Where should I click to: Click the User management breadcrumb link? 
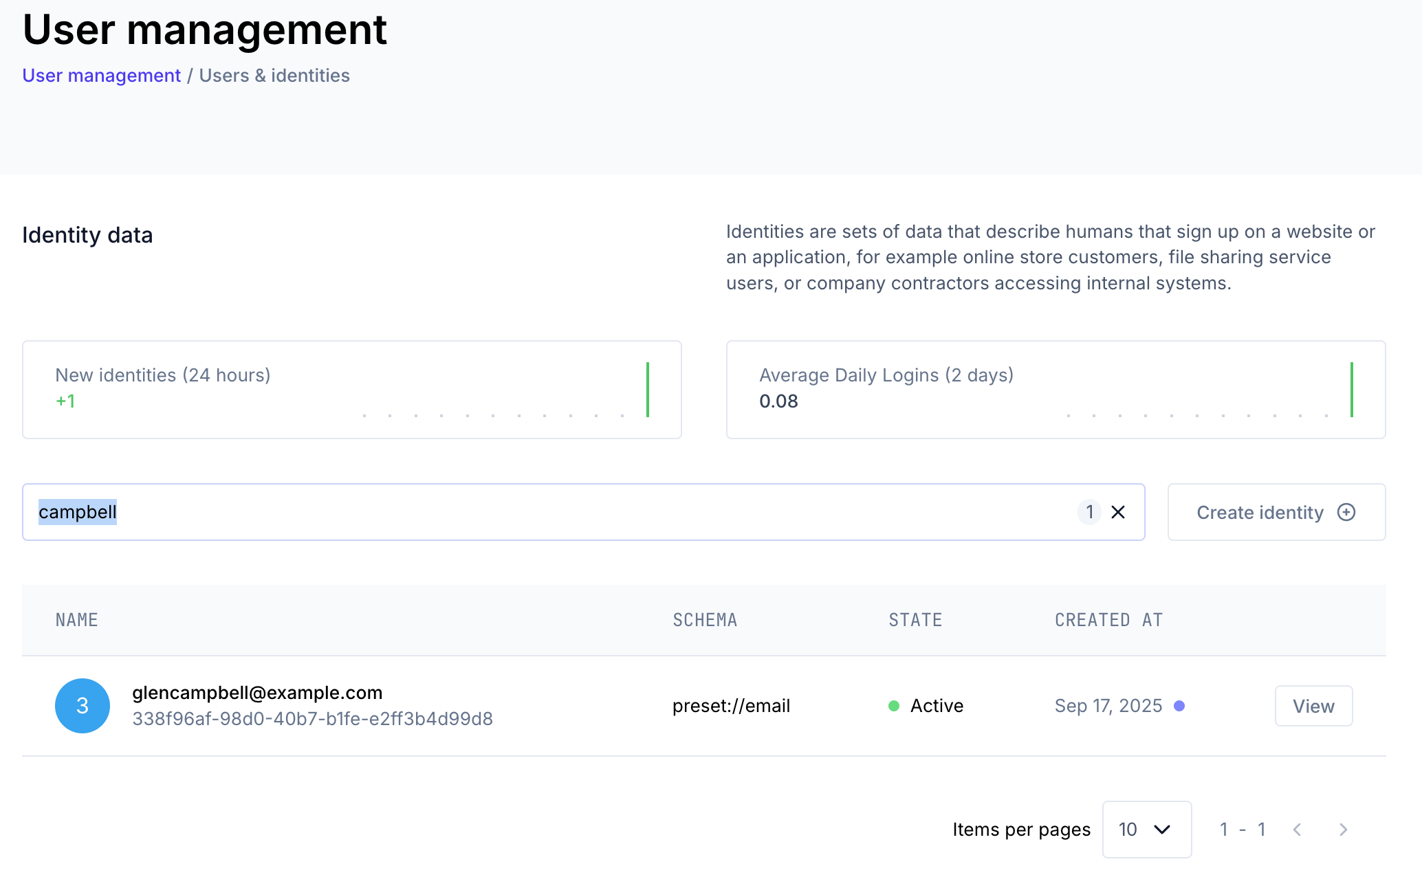[x=101, y=76]
